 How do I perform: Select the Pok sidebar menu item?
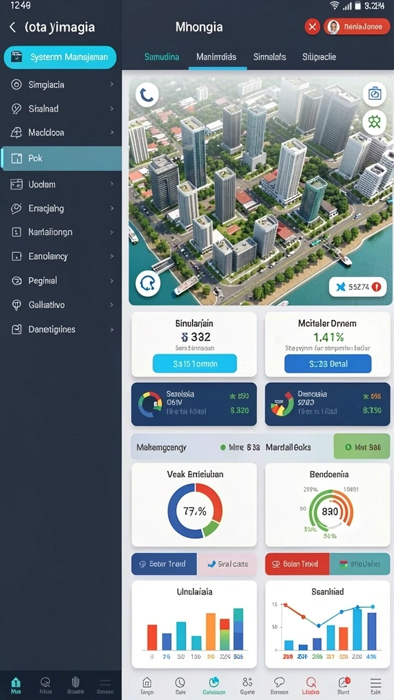point(61,158)
